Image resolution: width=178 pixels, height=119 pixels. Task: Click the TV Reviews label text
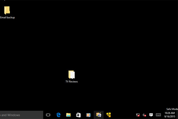pyautogui.click(x=72, y=82)
